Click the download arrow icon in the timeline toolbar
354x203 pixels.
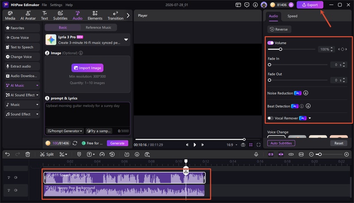pos(137,154)
